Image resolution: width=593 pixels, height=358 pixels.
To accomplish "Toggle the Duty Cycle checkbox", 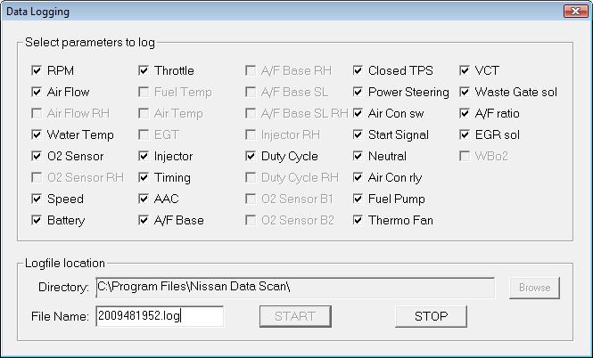I will pyautogui.click(x=251, y=156).
